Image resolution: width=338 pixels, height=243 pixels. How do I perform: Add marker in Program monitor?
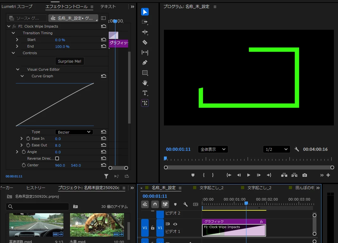pos(193,175)
